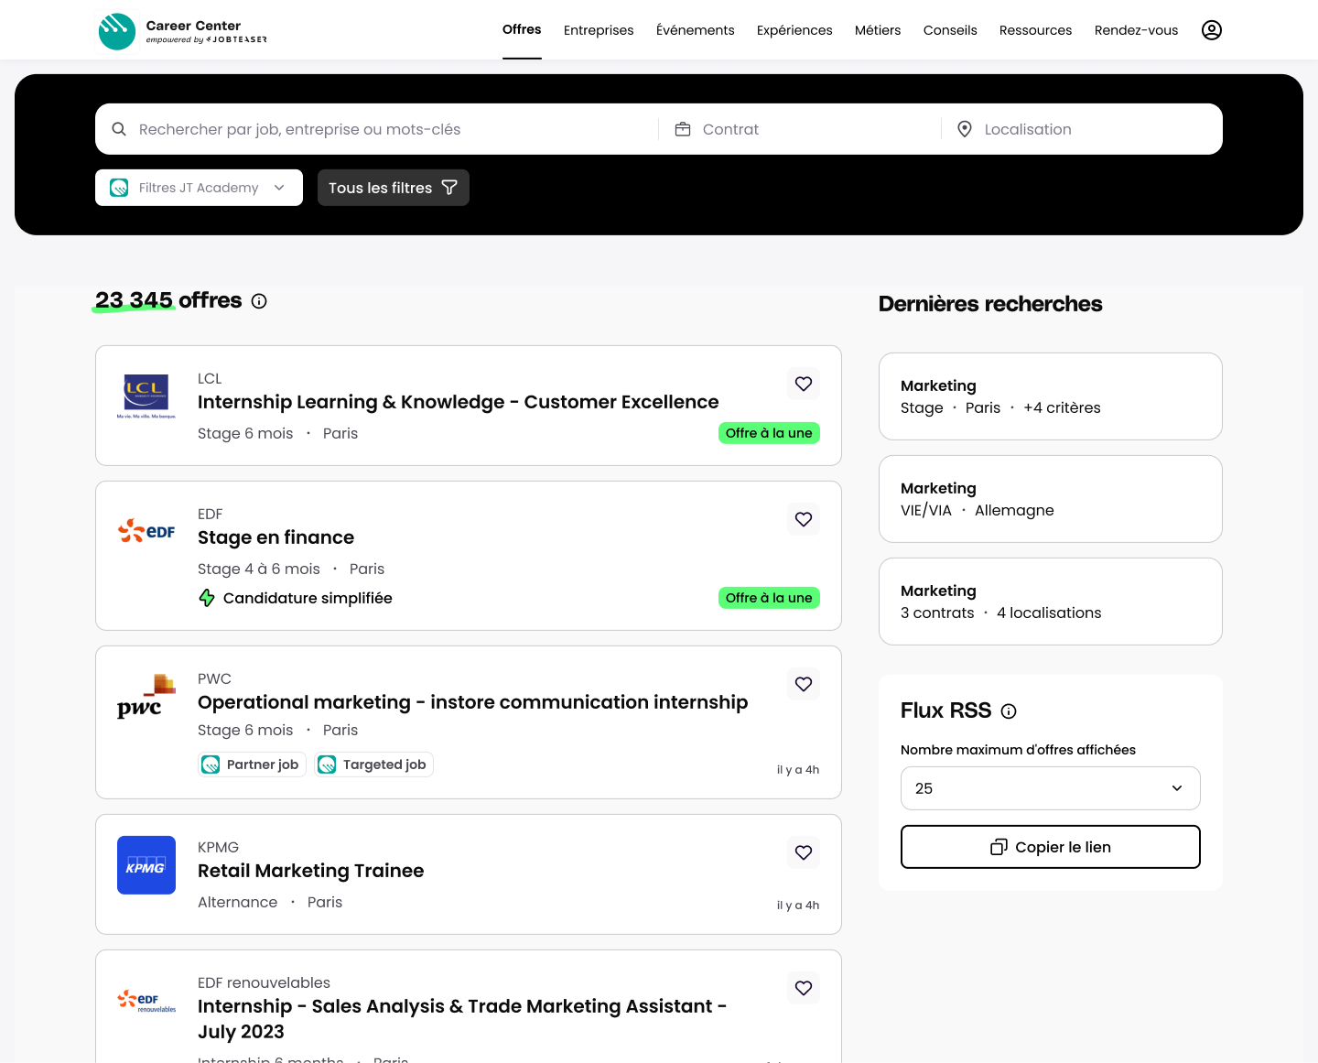Open the Conseils tab
The width and height of the screenshot is (1318, 1063).
(950, 30)
